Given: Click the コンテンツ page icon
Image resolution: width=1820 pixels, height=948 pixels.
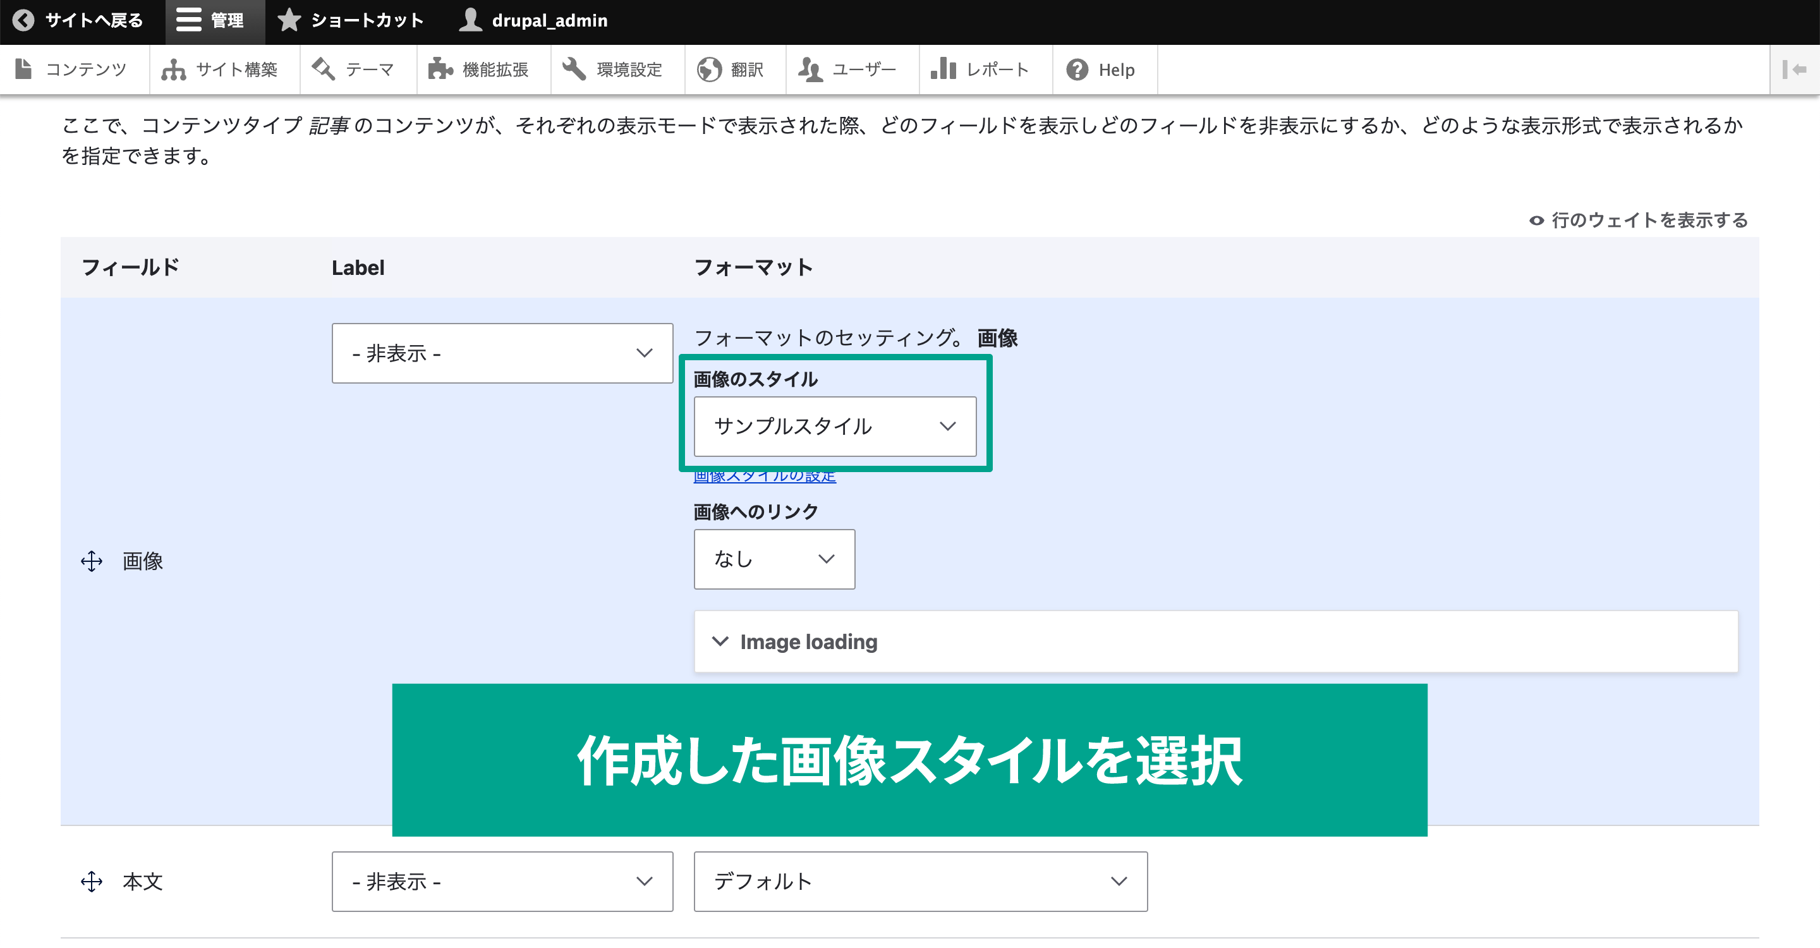Looking at the screenshot, I should pos(23,70).
